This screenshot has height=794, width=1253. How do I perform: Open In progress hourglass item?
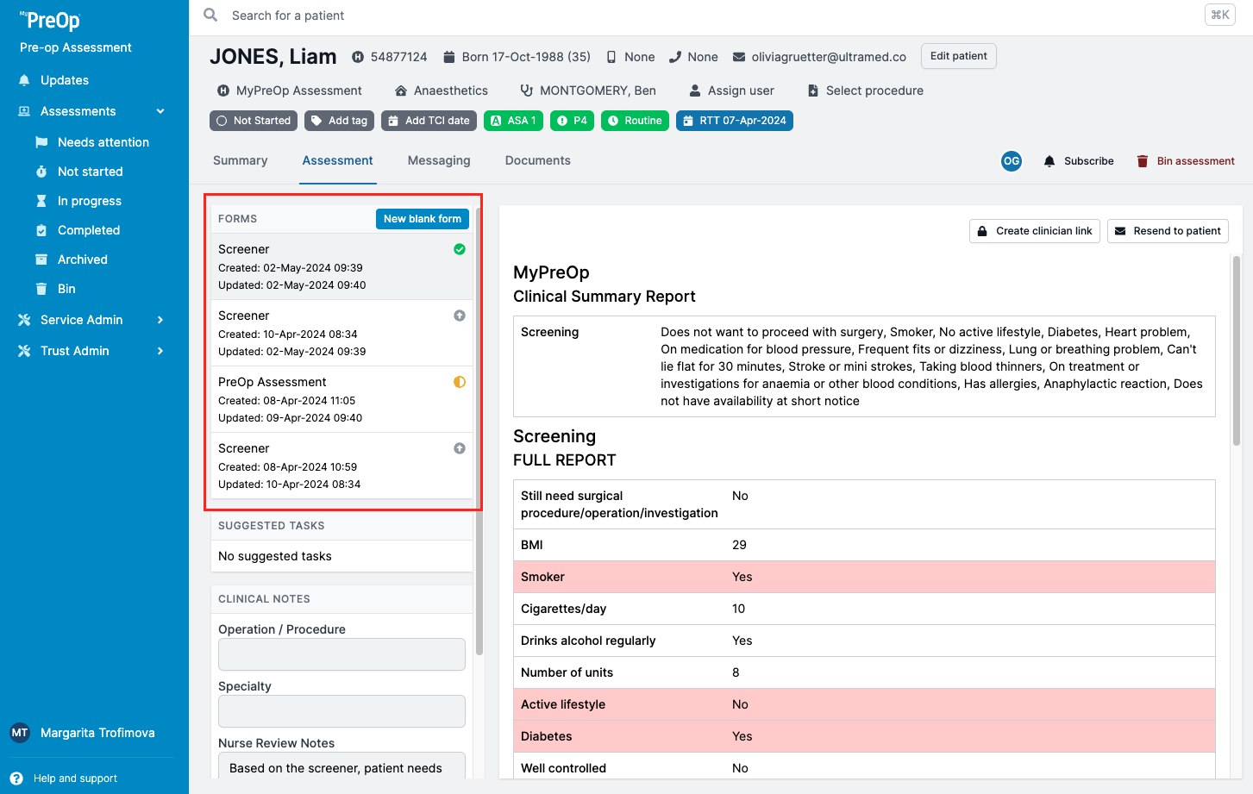(x=78, y=201)
